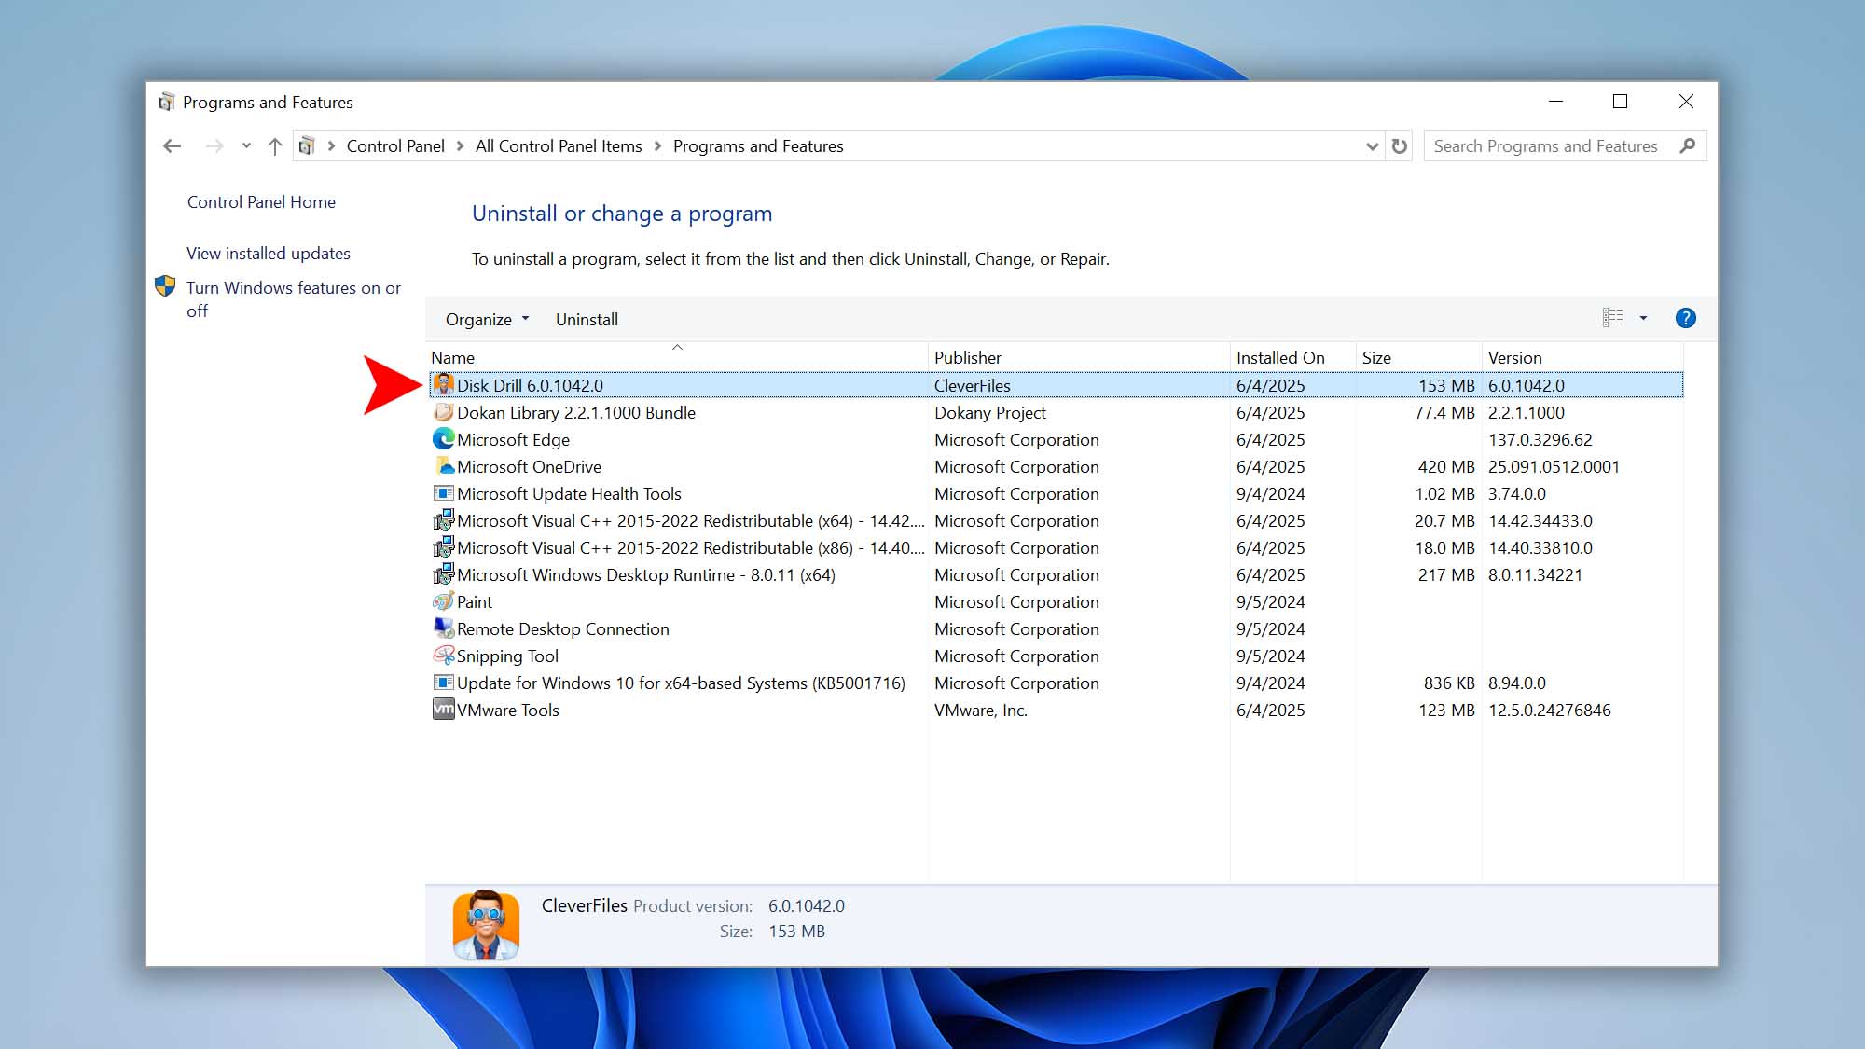Click All Control Panel Items breadcrumb
Screen dimensions: 1865x1049
pyautogui.click(x=559, y=146)
